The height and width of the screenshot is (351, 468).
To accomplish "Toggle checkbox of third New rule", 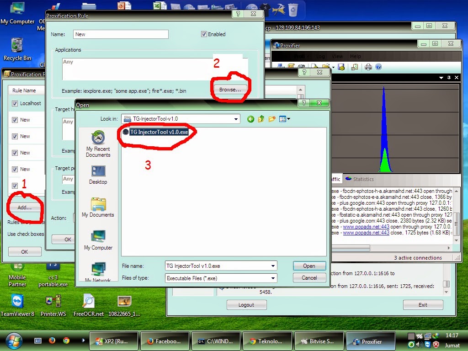I will (15, 153).
